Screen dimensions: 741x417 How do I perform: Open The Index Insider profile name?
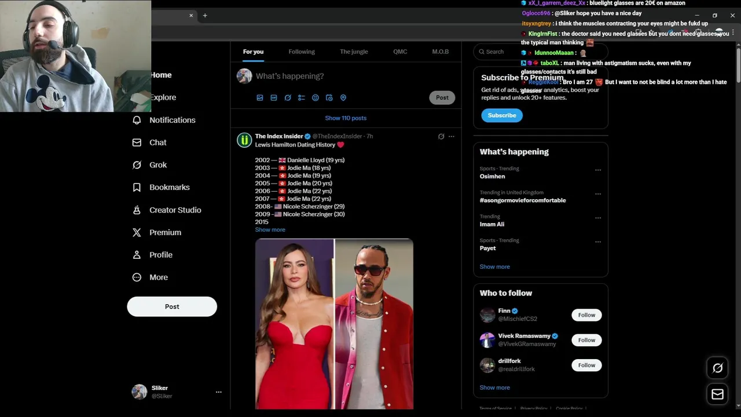tap(279, 137)
